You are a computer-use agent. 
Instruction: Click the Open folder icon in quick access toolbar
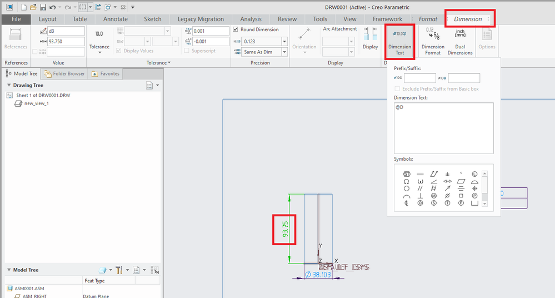tap(33, 7)
